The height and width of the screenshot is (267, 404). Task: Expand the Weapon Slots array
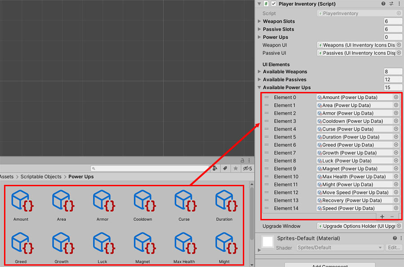259,22
